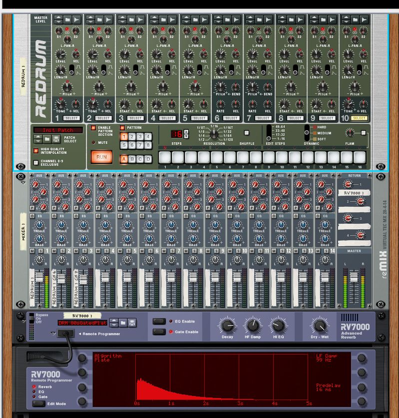
Task: Click waveform sample button on channel 5
Action: (x=204, y=19)
